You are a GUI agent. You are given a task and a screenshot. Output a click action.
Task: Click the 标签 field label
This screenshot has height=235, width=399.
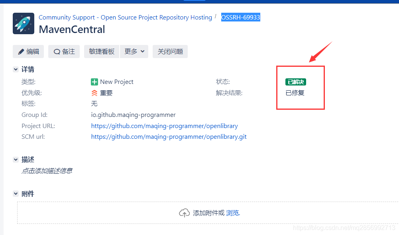tap(29, 103)
